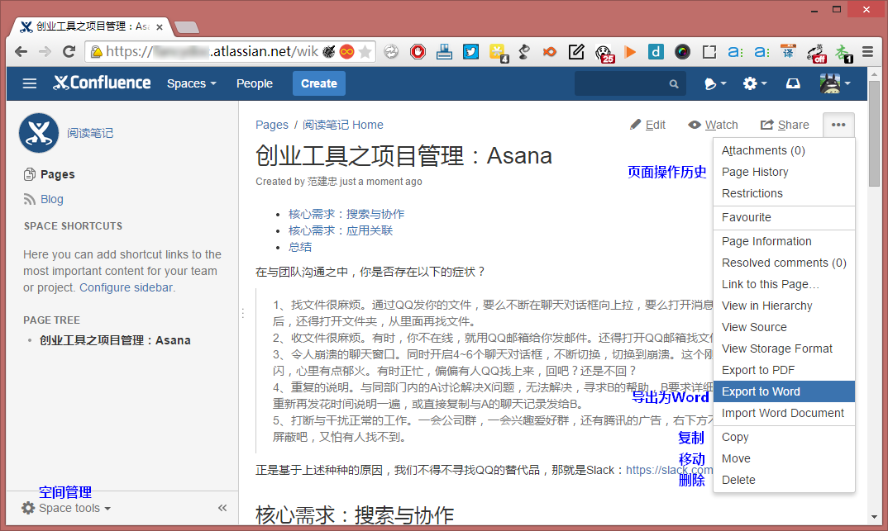Click the Edit page button

point(648,125)
